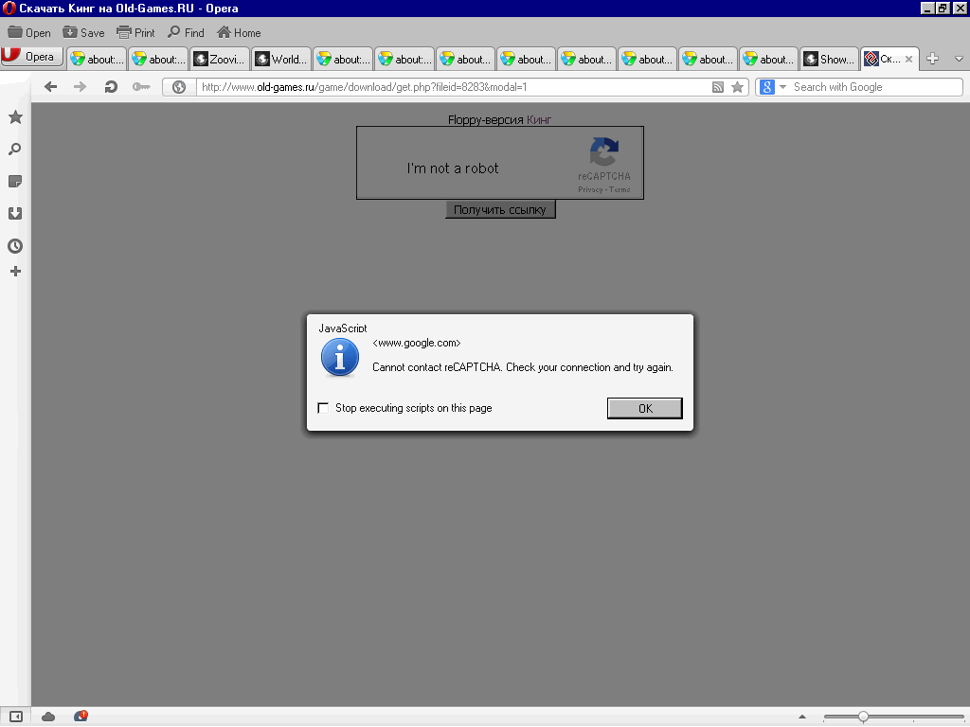Image resolution: width=970 pixels, height=727 pixels.
Task: Open the sidebar Search panel
Action: pos(14,149)
